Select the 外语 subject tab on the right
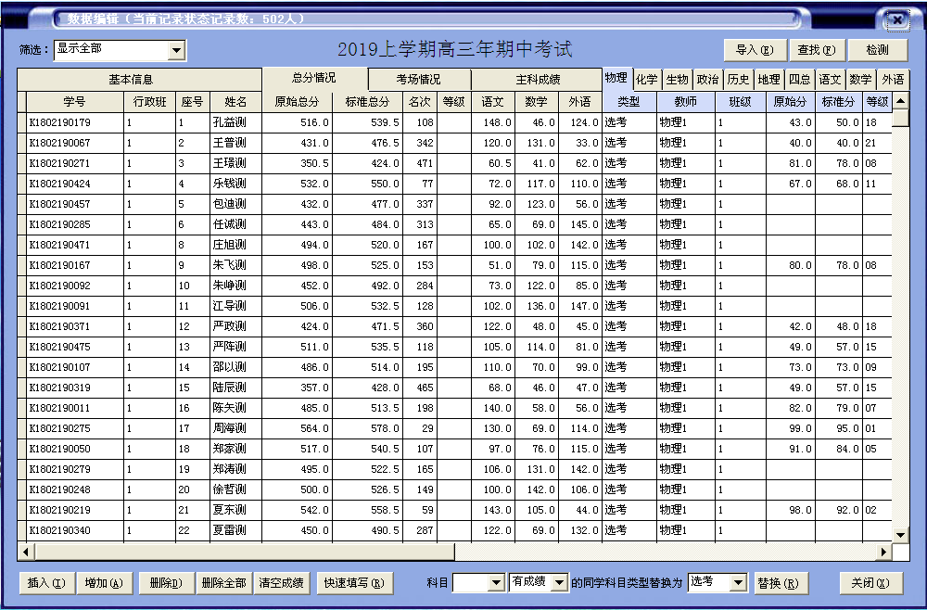 [x=893, y=80]
